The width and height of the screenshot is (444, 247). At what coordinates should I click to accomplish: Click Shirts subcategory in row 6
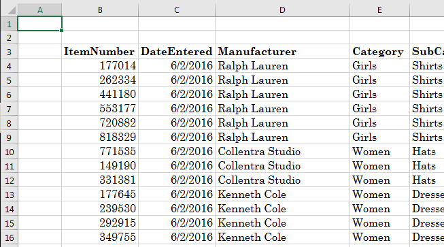click(427, 95)
